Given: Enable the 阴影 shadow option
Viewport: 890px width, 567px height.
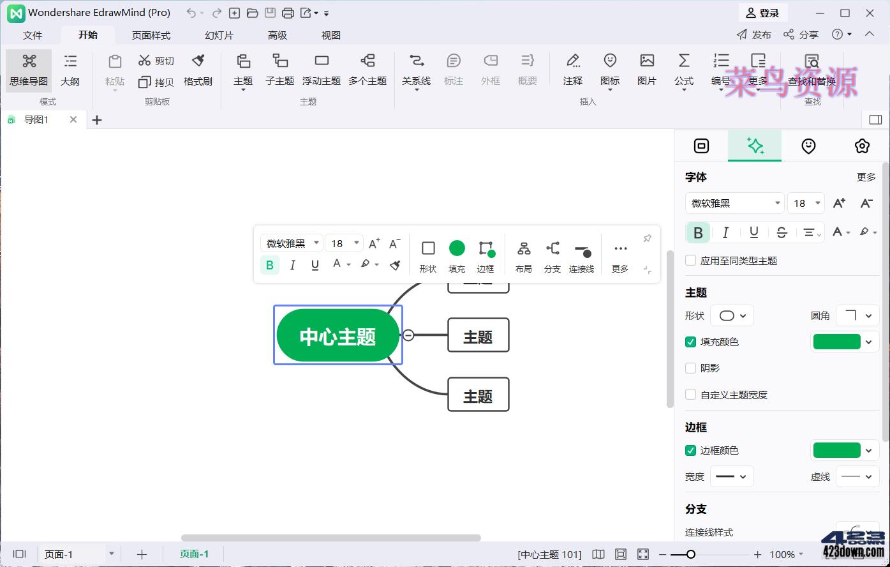Looking at the screenshot, I should click(x=691, y=368).
